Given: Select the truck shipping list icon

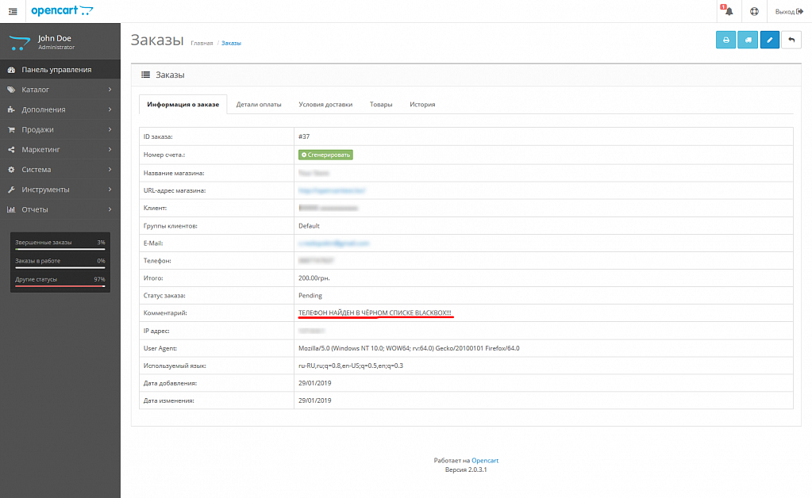Looking at the screenshot, I should pos(747,39).
